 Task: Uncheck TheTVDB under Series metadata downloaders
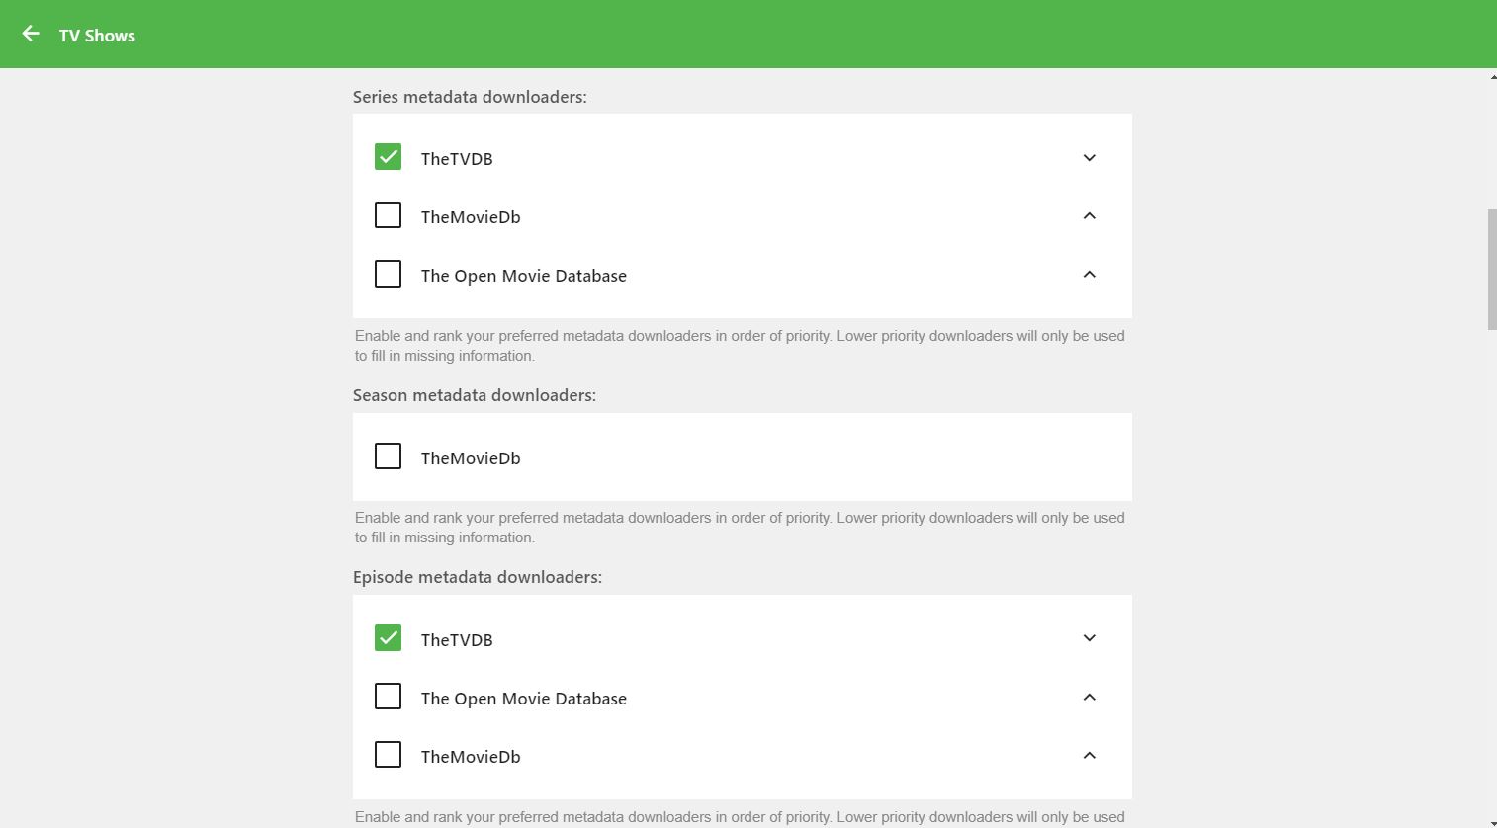pos(388,157)
